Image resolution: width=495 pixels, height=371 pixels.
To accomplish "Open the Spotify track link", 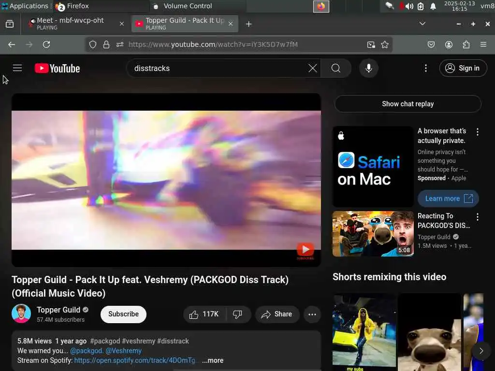I will [x=135, y=360].
